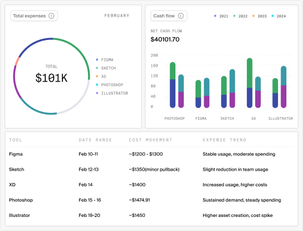The image size is (303, 231).
Task: Select the PHOTOSHOP legend entry in donut chart
Action: pyautogui.click(x=109, y=85)
